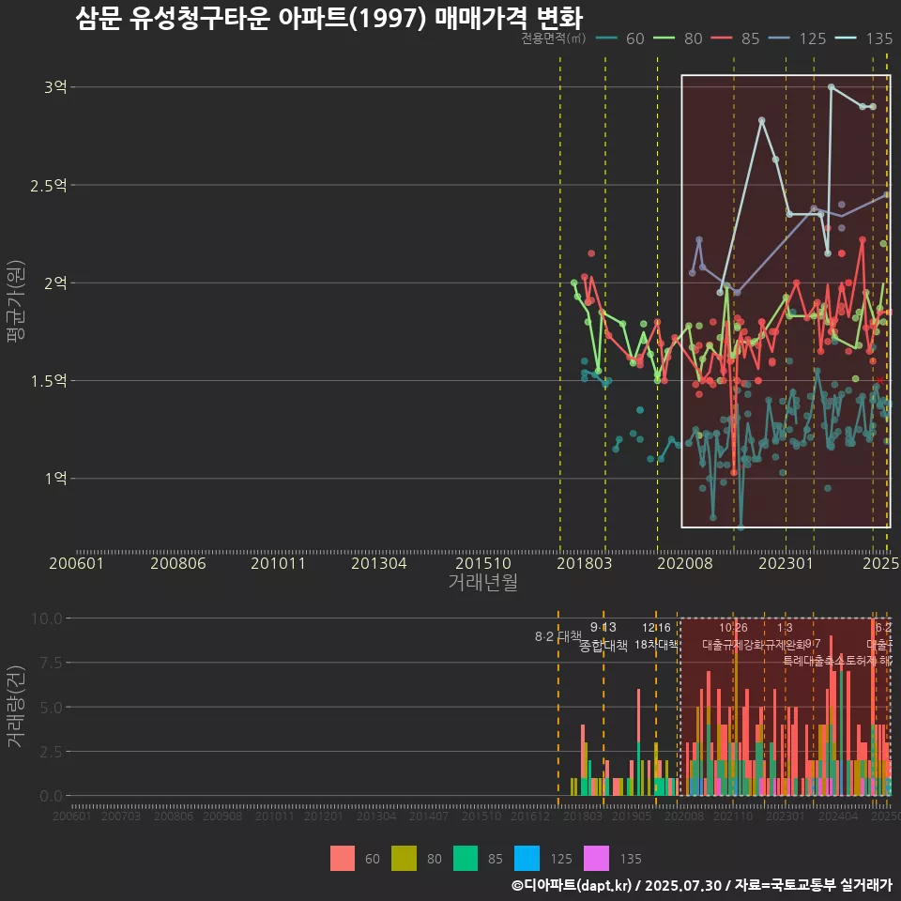Click the 3억 y-axis label
The image size is (901, 901).
(x=55, y=86)
